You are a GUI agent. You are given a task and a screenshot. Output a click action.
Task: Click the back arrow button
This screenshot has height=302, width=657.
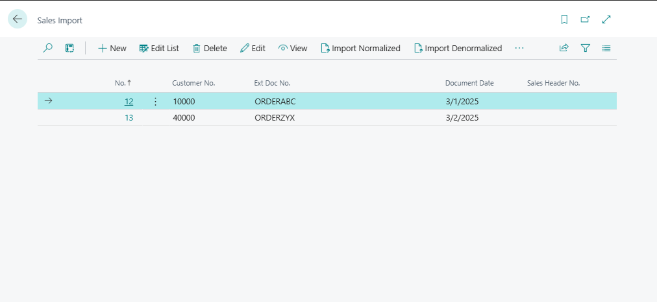point(18,19)
